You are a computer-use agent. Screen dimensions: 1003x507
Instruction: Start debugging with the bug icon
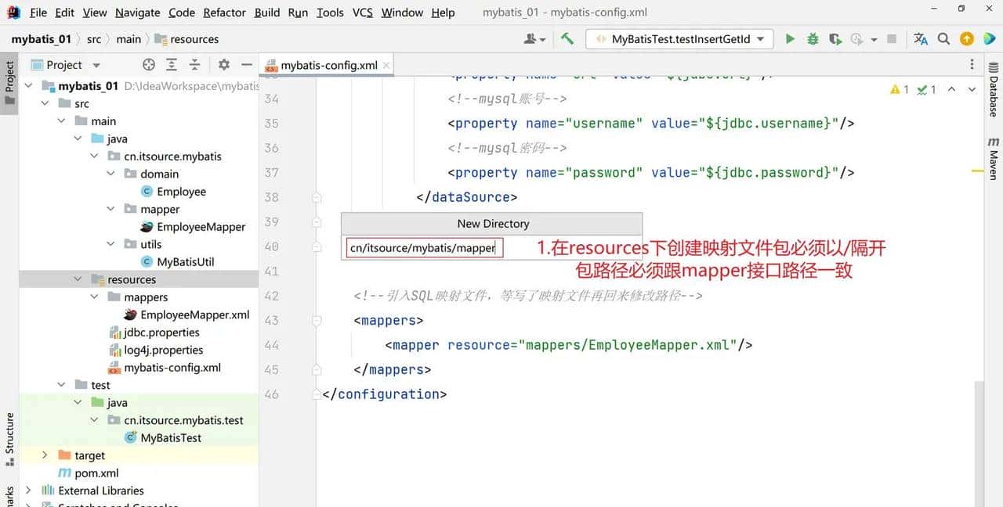pos(813,39)
